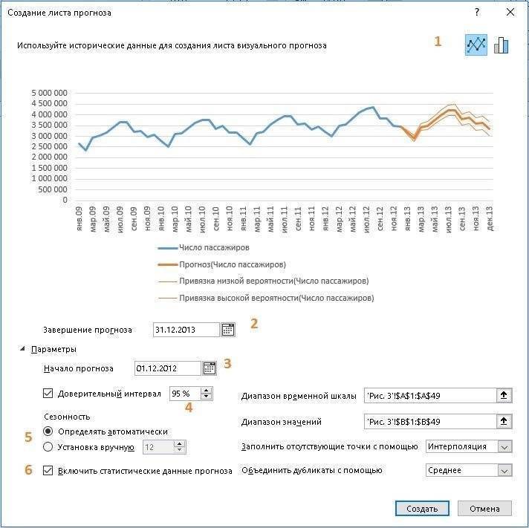
Task: Open the Среднее dropdown for duplicates
Action: tap(469, 470)
